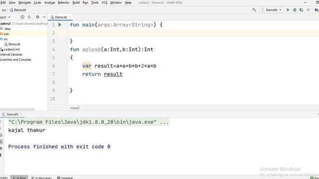Select the coders2 project root
The width and height of the screenshot is (319, 179).
pos(5,23)
